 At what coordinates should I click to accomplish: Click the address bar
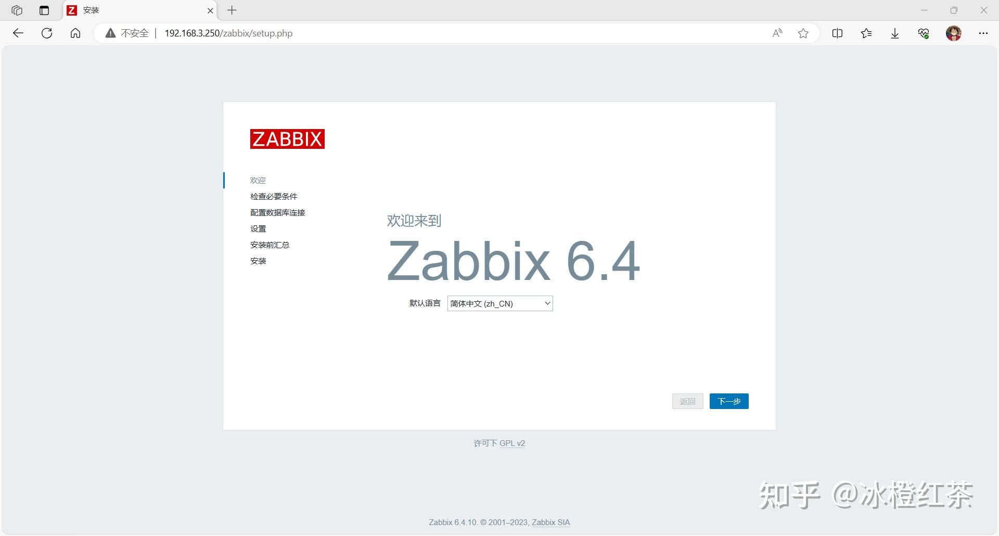[364, 33]
